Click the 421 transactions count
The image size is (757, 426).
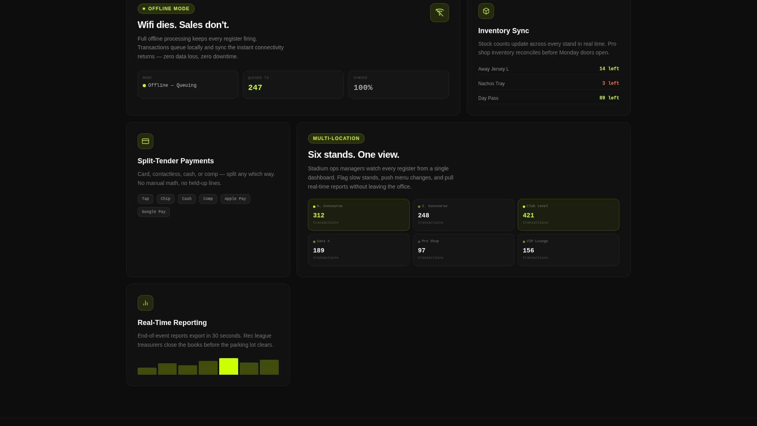528,216
